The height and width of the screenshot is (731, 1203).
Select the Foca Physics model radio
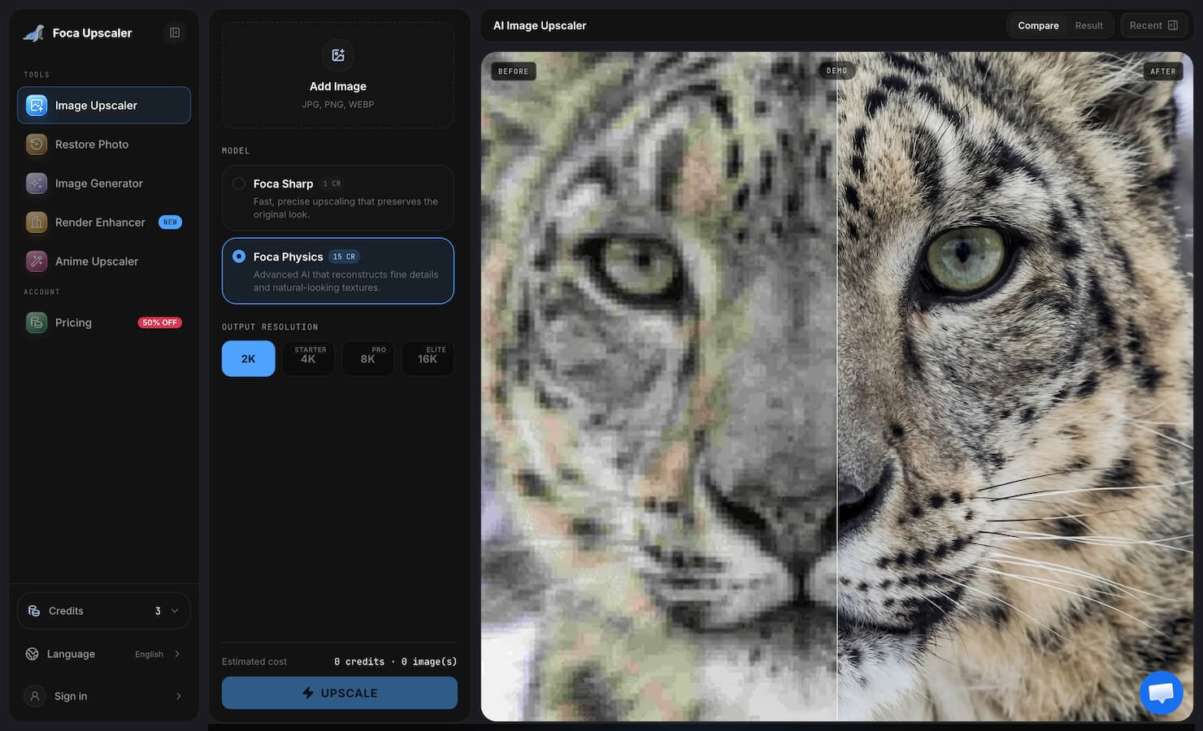(239, 257)
